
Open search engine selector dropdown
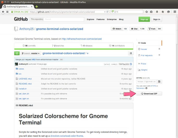[x=112, y=12]
